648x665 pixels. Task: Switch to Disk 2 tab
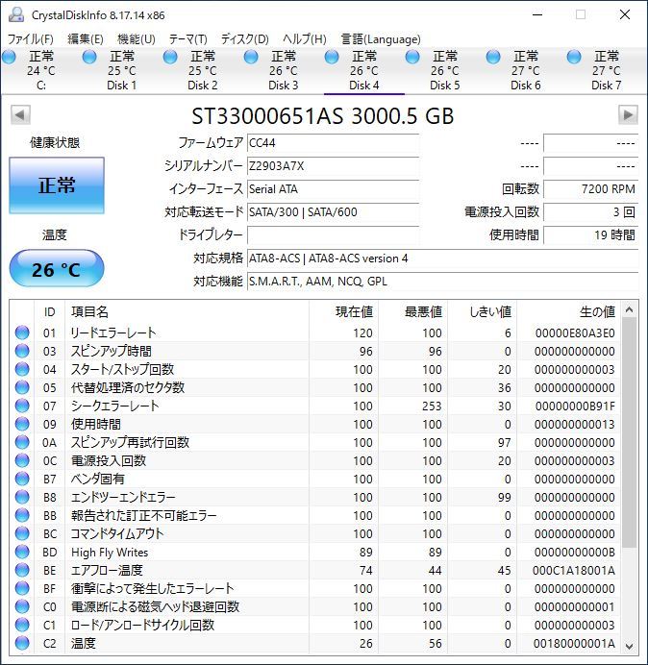click(203, 70)
